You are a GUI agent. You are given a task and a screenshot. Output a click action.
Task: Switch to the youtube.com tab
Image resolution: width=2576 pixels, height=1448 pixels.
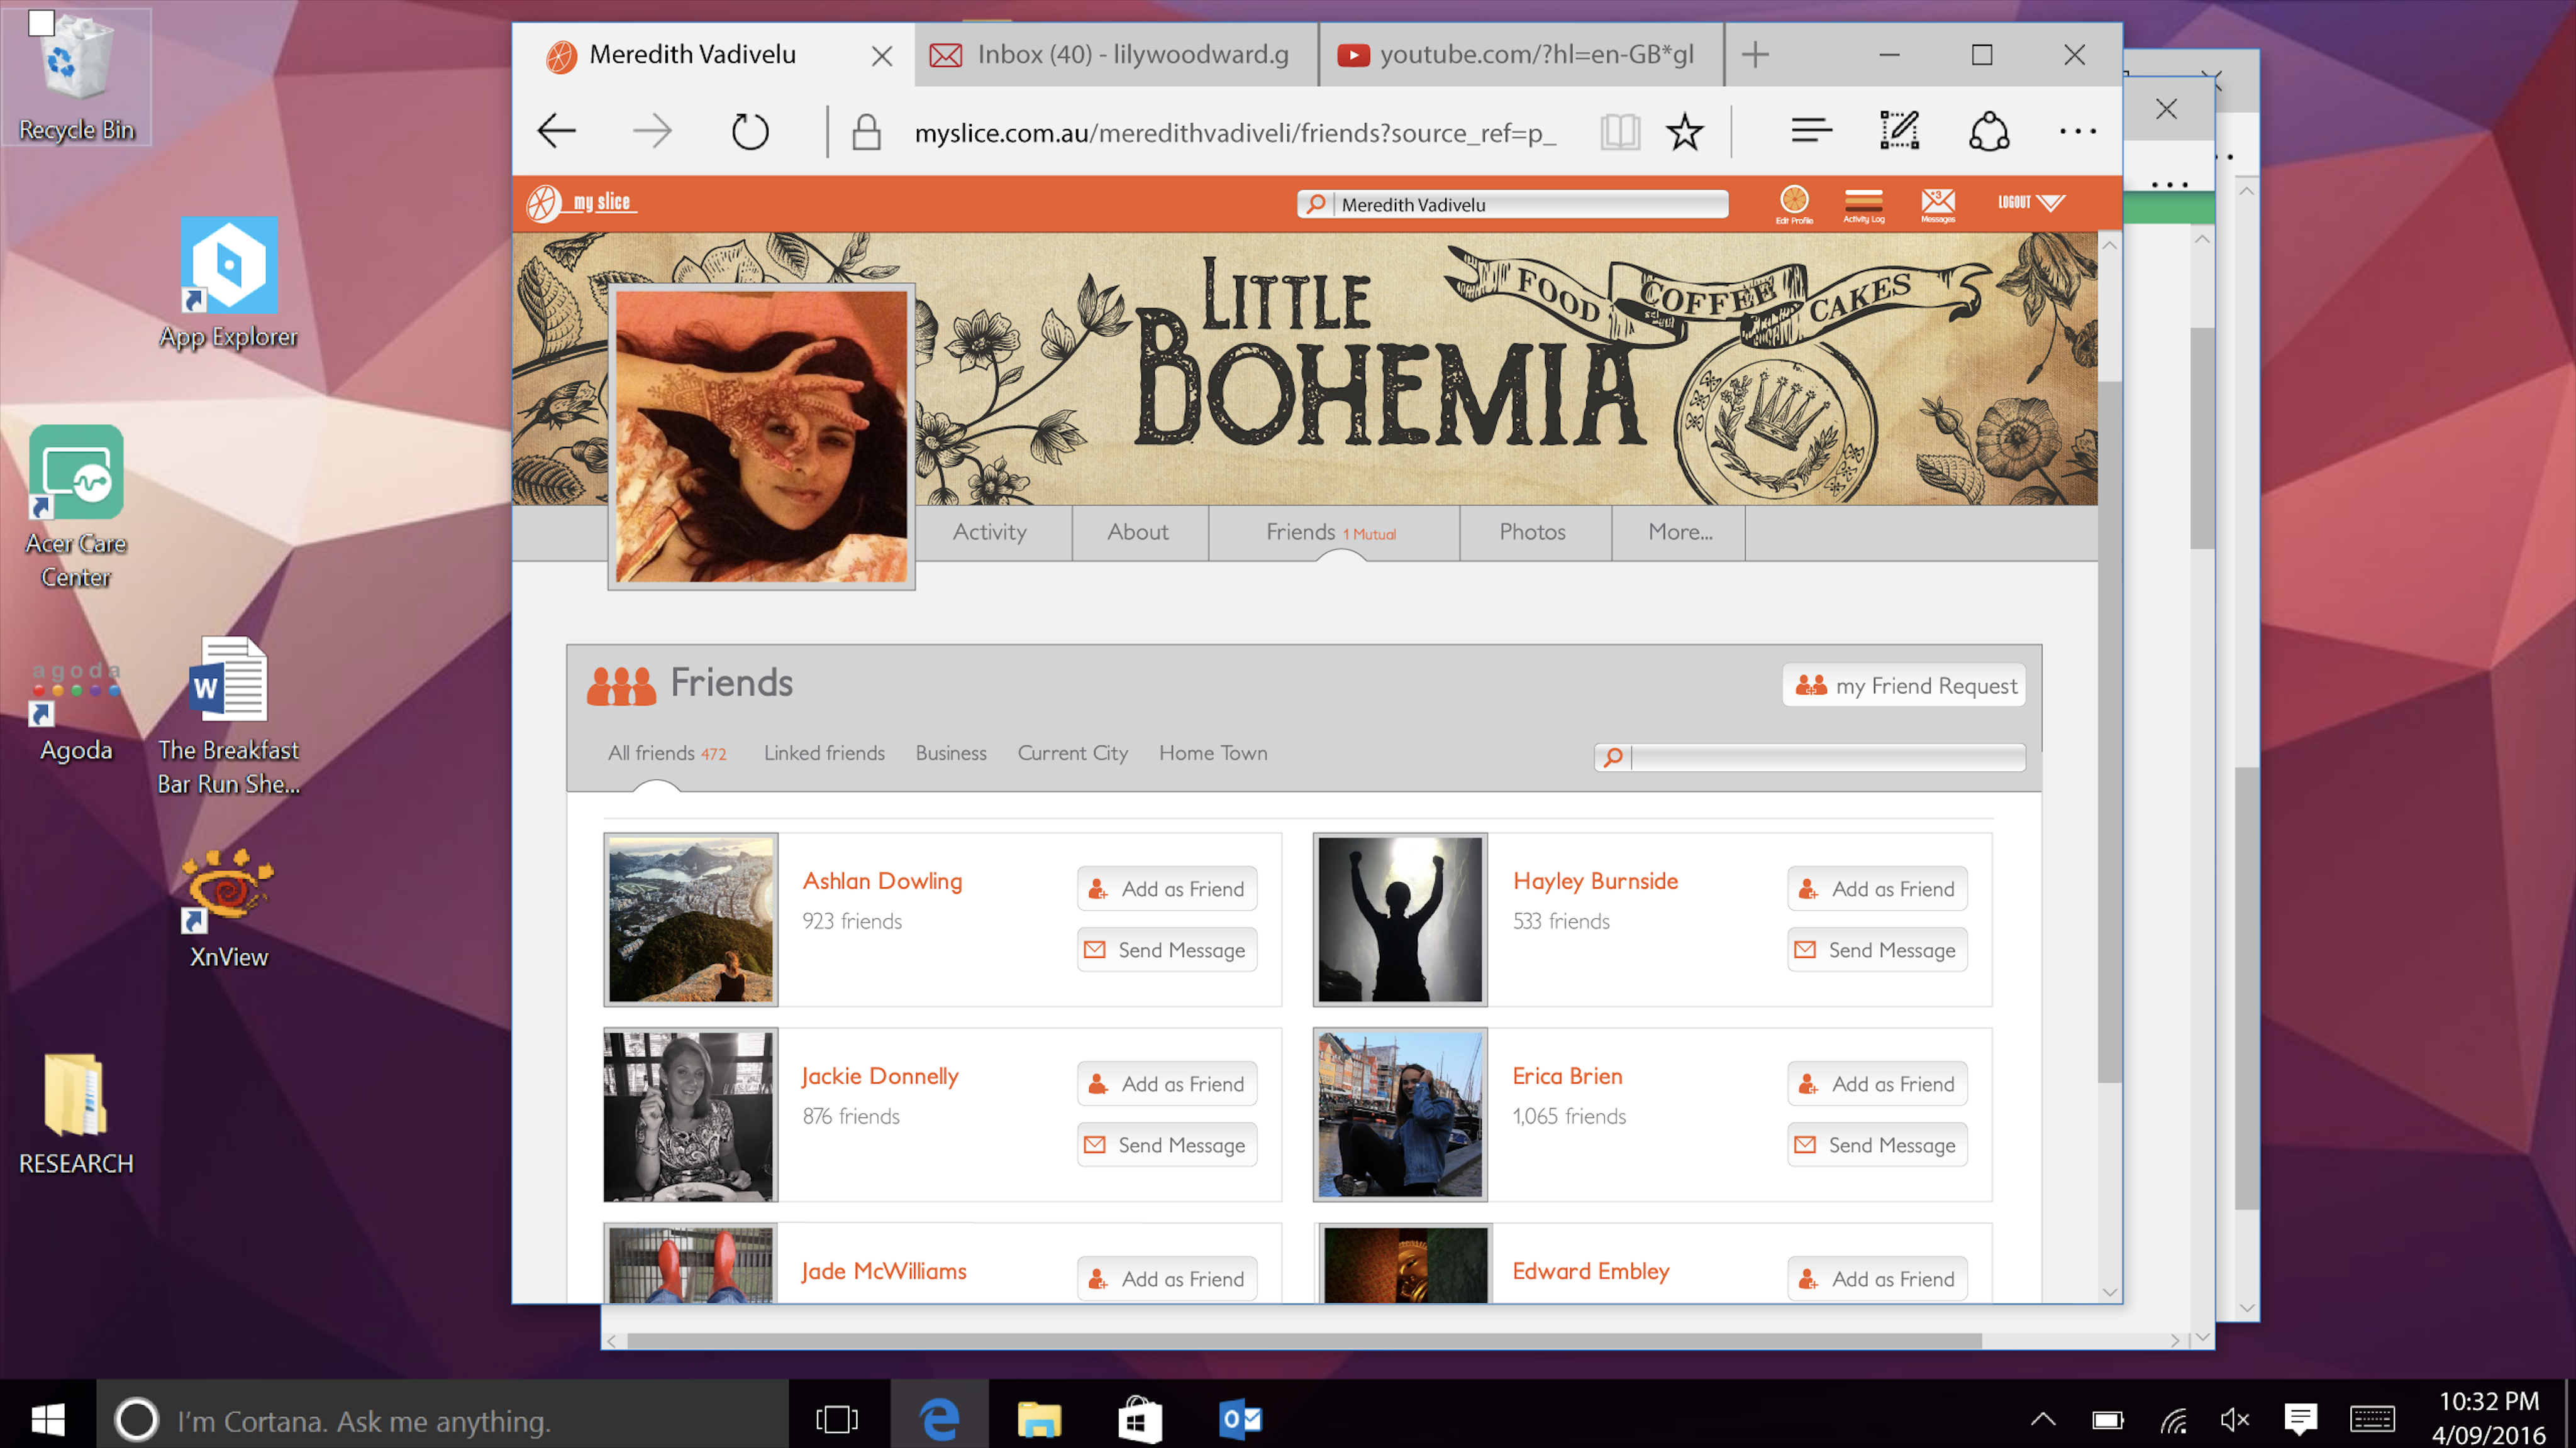pyautogui.click(x=1520, y=55)
